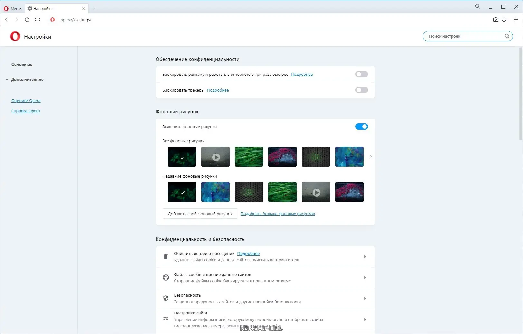Open Подробнее link about ad blocking

point(302,75)
